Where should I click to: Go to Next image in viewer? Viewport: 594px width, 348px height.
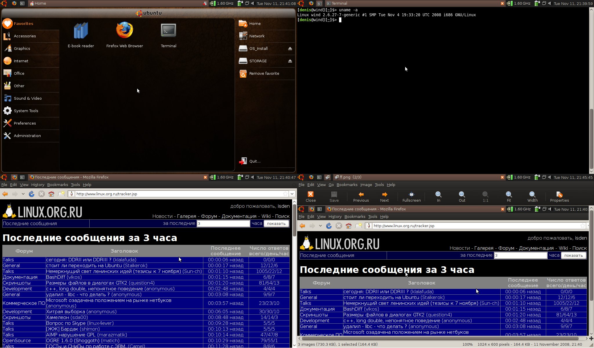click(x=385, y=197)
